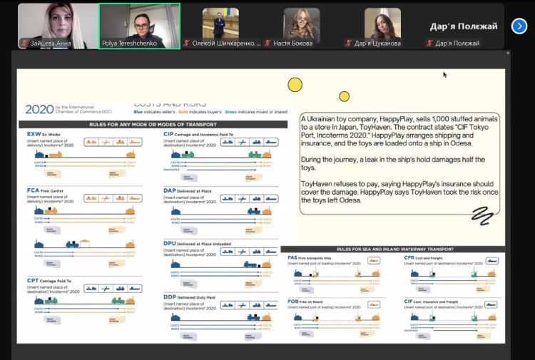This screenshot has height=360, width=535.
Task: Click the muted mic icon beside Зайцева Анна
Action: pyautogui.click(x=24, y=43)
